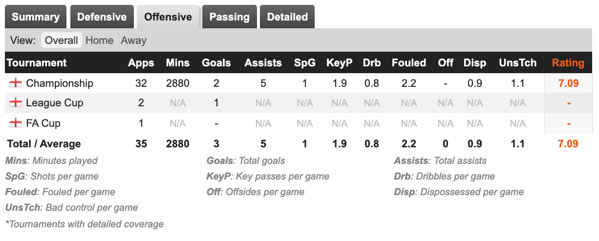Sort by the Goals column header
The height and width of the screenshot is (241, 599).
pos(216,62)
